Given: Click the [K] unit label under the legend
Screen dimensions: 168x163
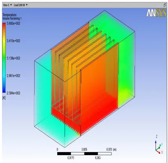Looking at the screenshot, I should click(x=4, y=98).
